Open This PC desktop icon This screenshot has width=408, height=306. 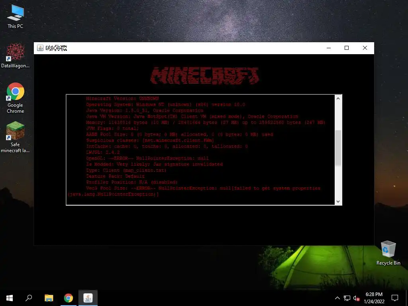(x=16, y=17)
